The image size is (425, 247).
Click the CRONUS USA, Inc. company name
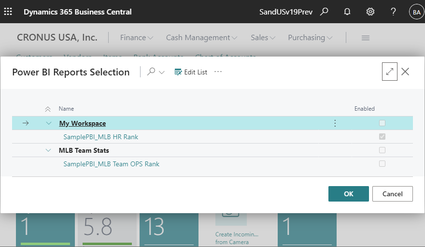pyautogui.click(x=57, y=37)
